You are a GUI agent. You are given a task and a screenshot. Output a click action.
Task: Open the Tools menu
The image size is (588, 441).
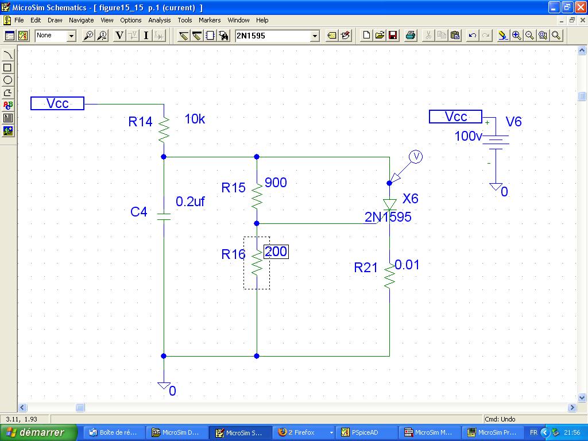(x=184, y=20)
